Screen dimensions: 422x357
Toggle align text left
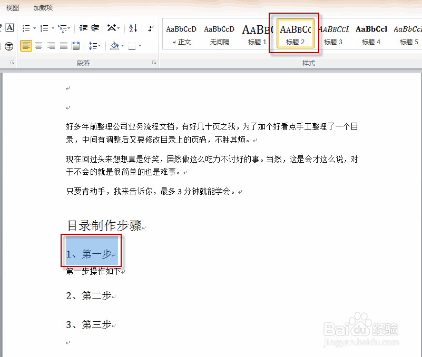pyautogui.click(x=26, y=46)
